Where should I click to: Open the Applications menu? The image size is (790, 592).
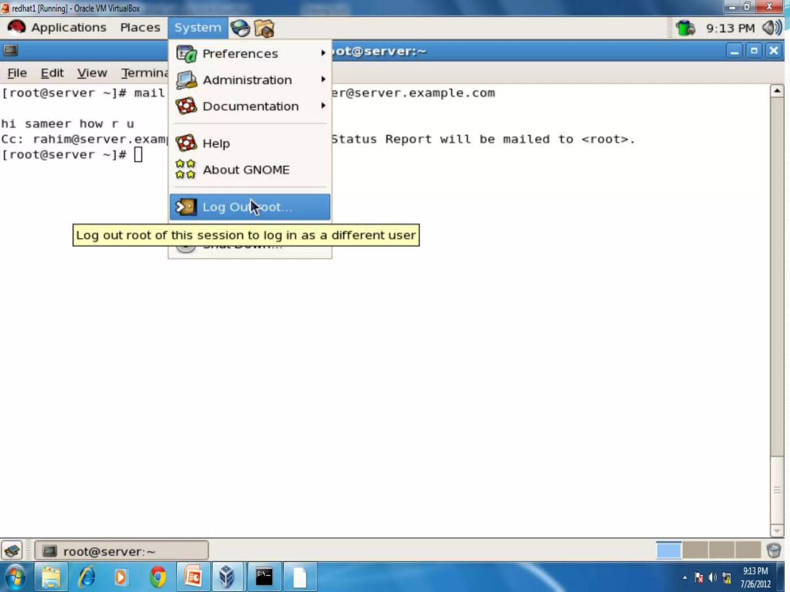point(68,28)
